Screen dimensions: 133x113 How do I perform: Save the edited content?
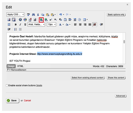12,101
